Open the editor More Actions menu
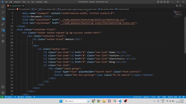The height and width of the screenshot is (104, 186). pyautogui.click(x=183, y=6)
